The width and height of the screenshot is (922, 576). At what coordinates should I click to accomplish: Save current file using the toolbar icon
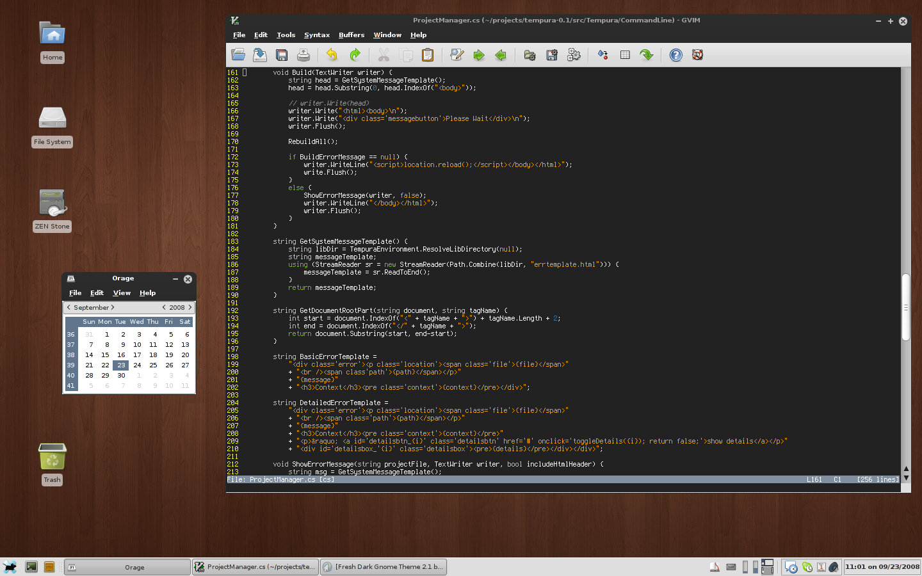click(x=260, y=55)
